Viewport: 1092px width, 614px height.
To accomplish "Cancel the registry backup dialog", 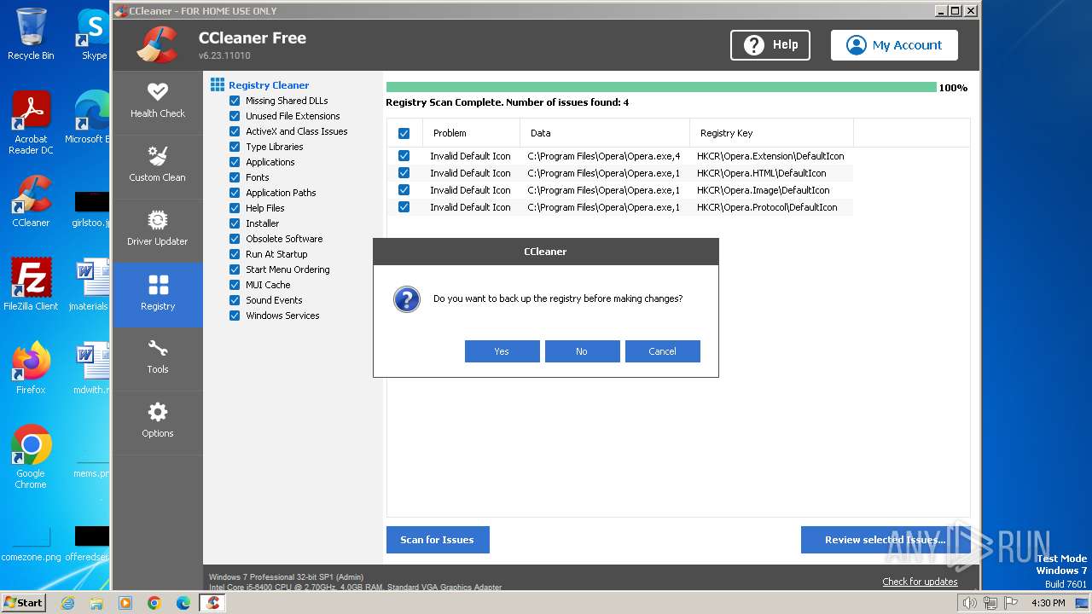I will click(x=662, y=351).
